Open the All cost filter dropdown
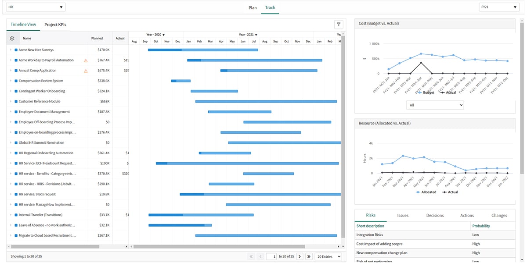527x263 pixels. (435, 105)
